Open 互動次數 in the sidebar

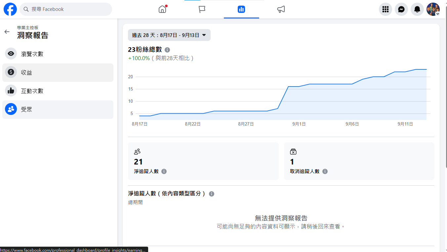click(x=32, y=91)
